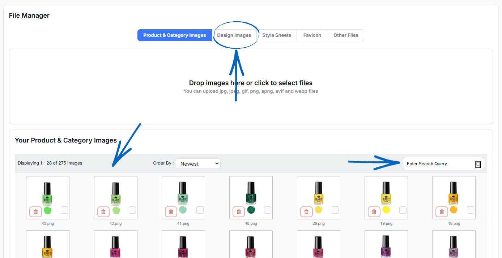
Task: Click the File Manager heading
Action: 29,16
